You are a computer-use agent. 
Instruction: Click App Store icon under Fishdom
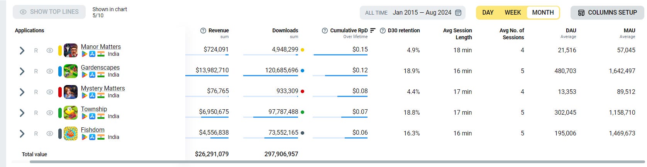(x=92, y=137)
